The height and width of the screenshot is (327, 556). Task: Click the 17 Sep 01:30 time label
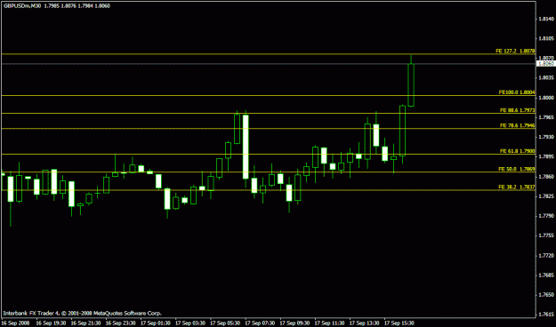(155, 323)
